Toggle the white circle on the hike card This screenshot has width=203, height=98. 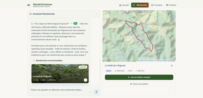[85, 80]
